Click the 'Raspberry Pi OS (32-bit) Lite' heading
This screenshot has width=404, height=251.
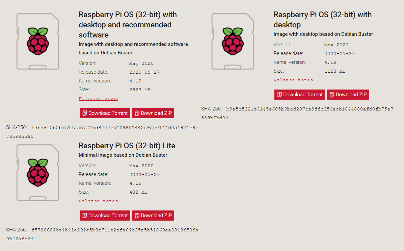point(127,146)
